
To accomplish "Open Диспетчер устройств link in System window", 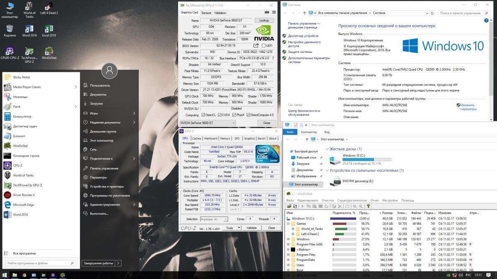I will 303,36.
